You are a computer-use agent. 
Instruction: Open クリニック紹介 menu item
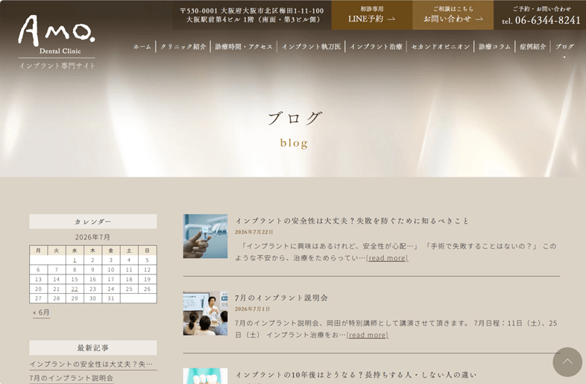(183, 47)
